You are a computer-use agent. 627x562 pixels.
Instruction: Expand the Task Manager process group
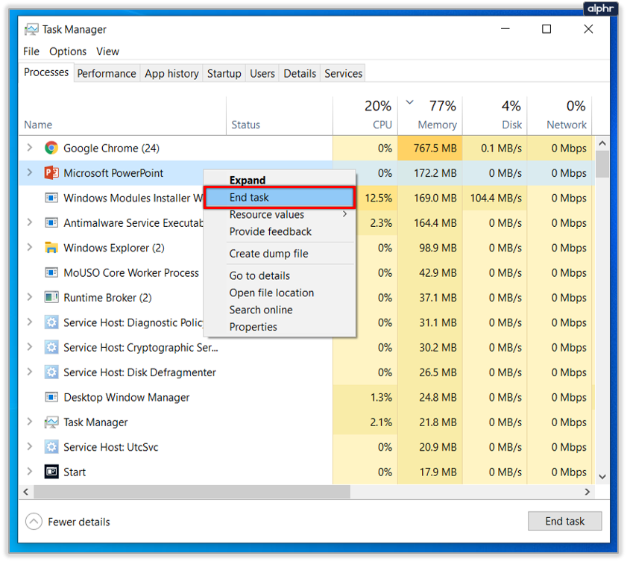click(30, 422)
